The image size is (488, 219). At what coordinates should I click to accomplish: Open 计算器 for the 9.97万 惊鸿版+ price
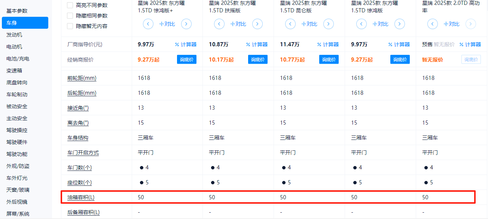pyautogui.click(x=186, y=44)
